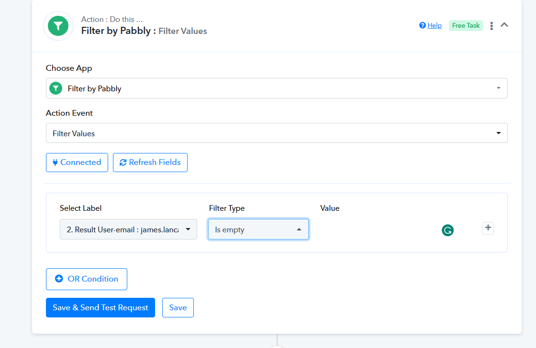536x348 pixels.
Task: Add an OR Condition
Action: pyautogui.click(x=87, y=279)
